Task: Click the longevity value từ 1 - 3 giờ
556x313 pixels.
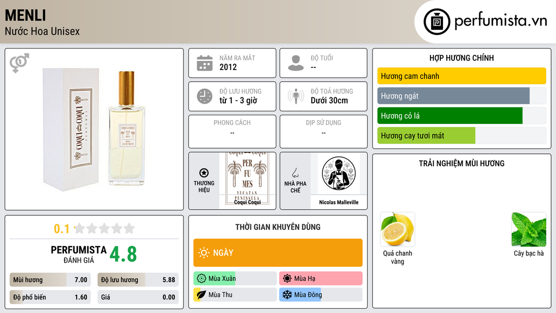Action: coord(238,101)
